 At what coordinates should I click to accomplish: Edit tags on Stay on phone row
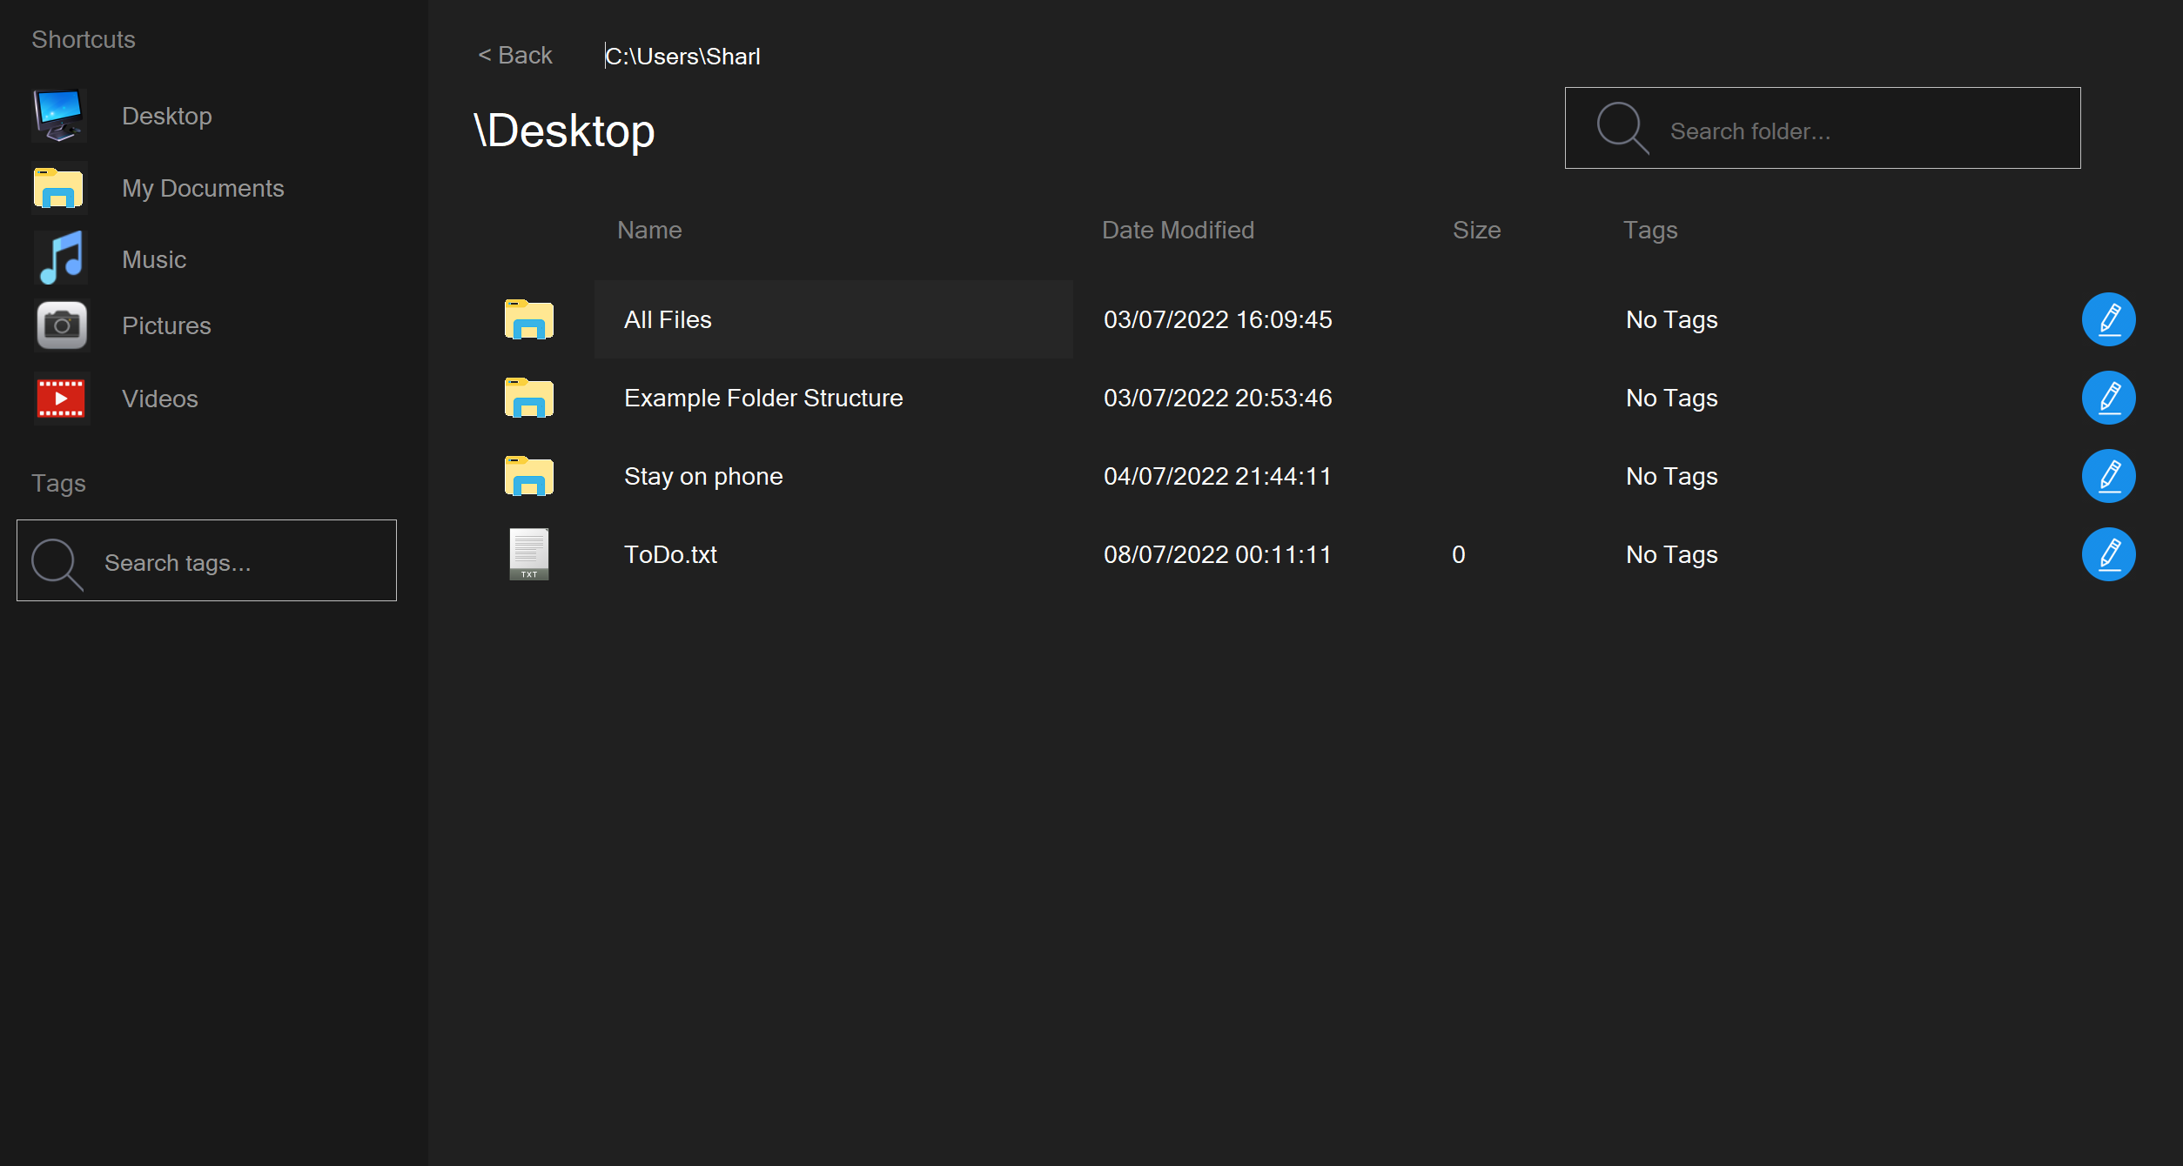[2107, 476]
